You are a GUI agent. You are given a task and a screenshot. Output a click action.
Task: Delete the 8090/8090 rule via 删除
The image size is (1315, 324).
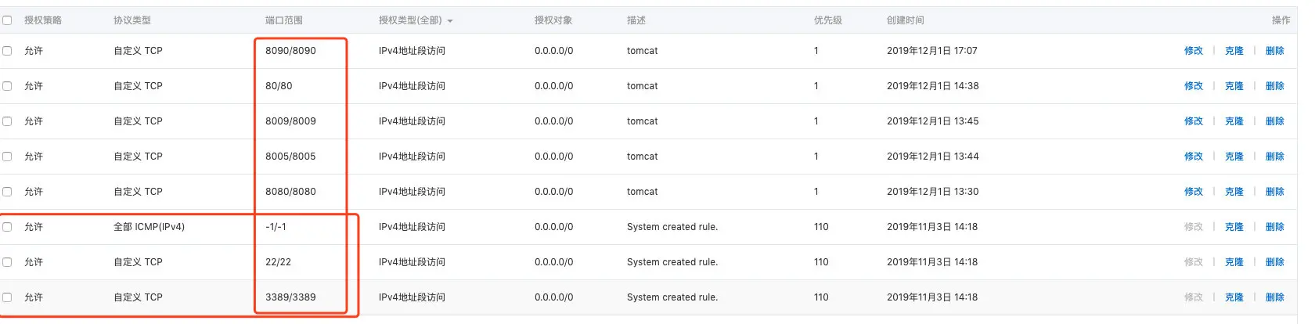(x=1274, y=51)
